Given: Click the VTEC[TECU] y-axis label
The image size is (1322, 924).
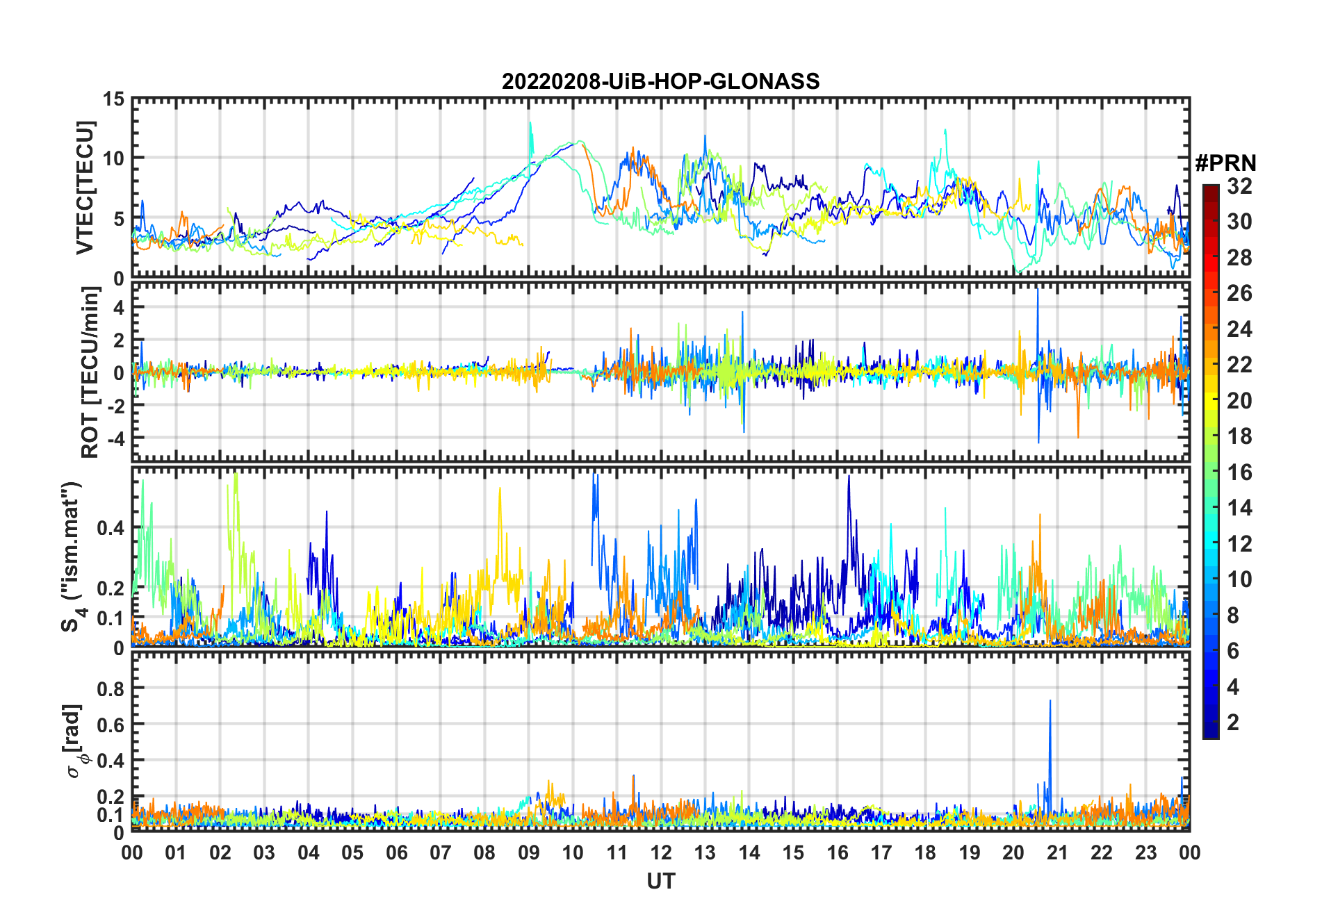Looking at the screenshot, I should 85,188.
